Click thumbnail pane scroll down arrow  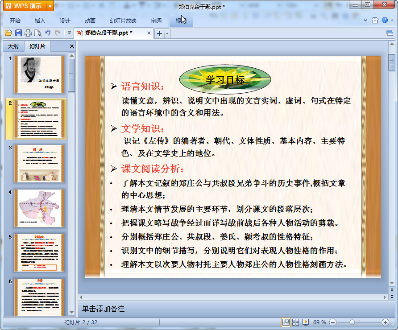pos(71,312)
